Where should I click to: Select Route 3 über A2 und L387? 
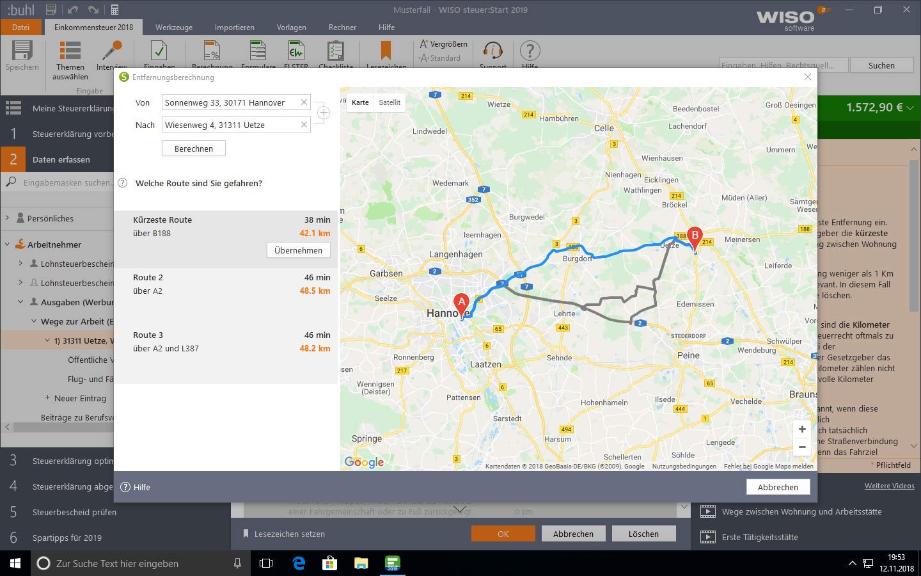226,355
